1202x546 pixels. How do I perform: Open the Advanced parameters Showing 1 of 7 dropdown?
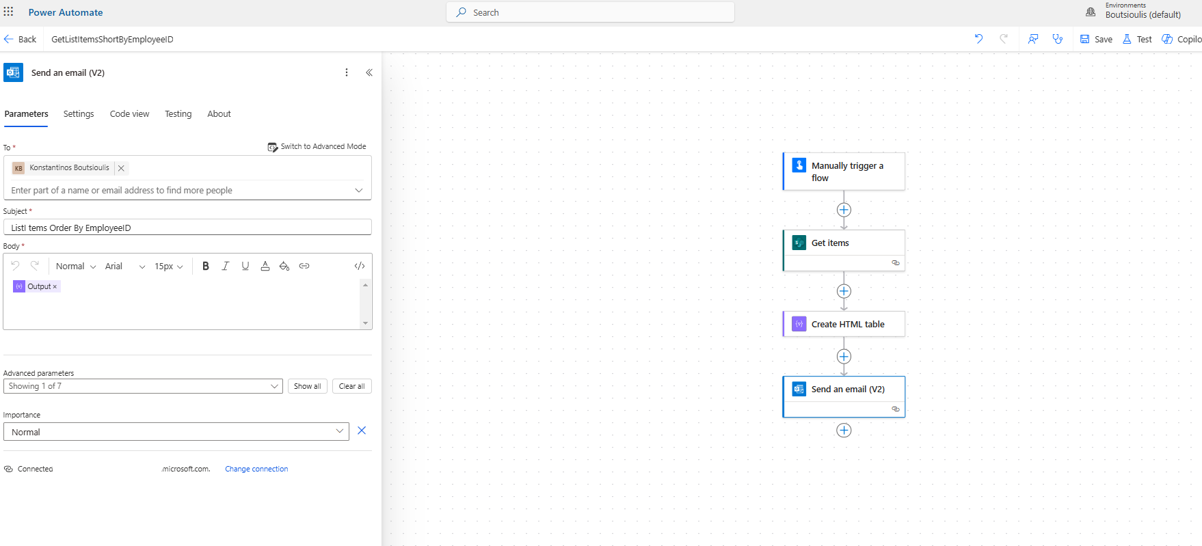[143, 386]
